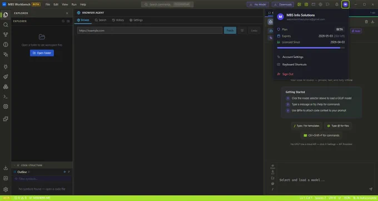Click the trash icon in chat panel
This screenshot has height=201, width=378.
pos(366,22)
